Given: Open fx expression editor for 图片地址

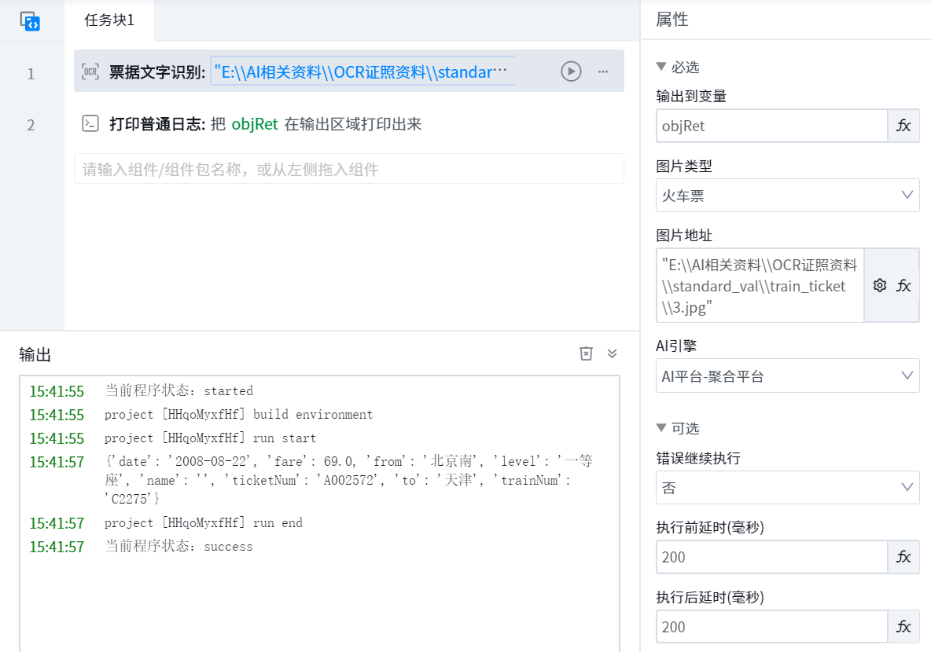Looking at the screenshot, I should tap(904, 285).
